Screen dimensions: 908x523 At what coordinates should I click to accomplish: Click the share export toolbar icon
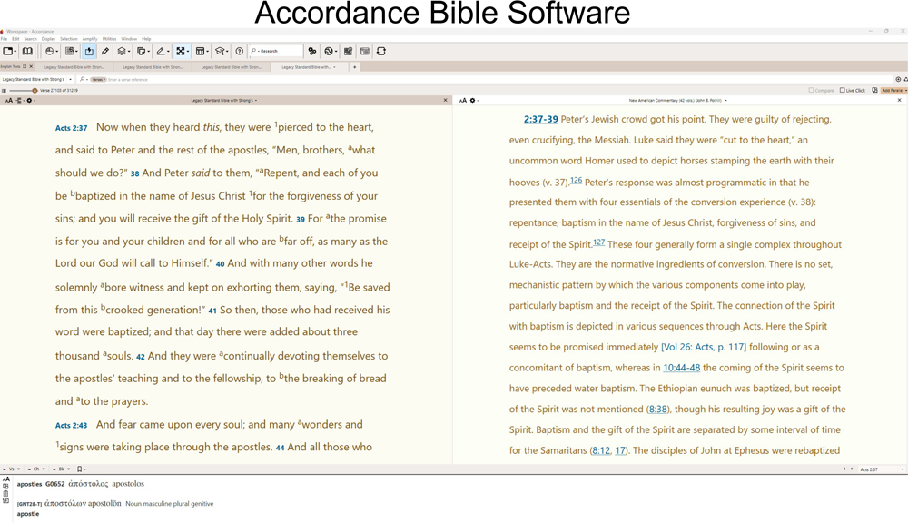click(89, 51)
